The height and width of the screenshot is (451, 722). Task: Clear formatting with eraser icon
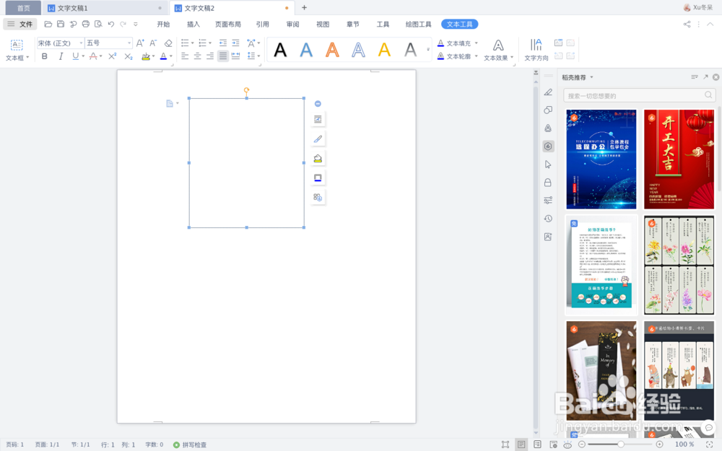(x=168, y=43)
